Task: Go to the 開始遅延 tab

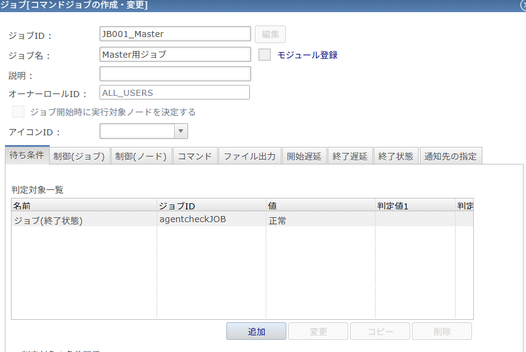Action: click(305, 156)
